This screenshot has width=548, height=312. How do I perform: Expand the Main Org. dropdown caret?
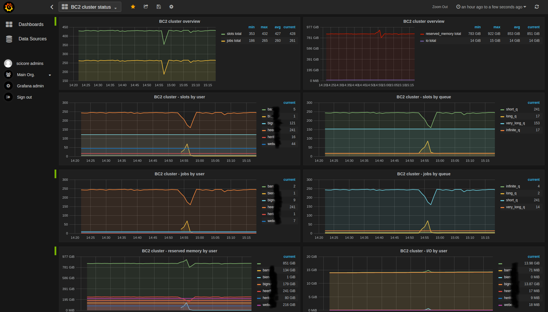coord(50,75)
